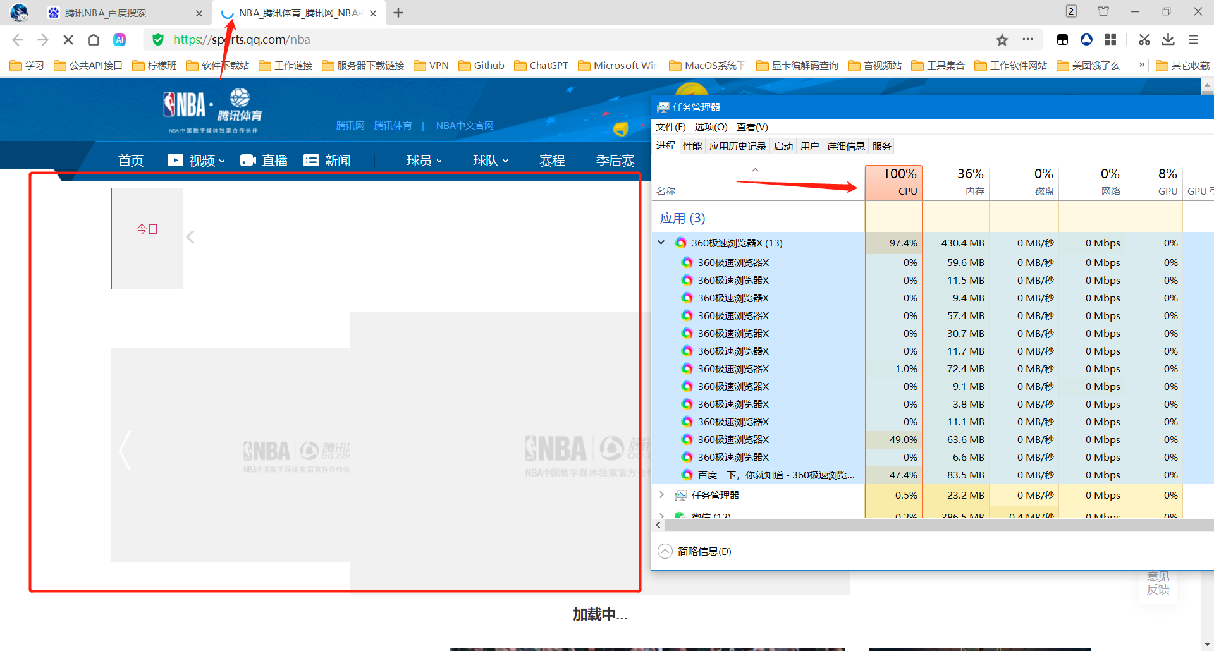Open the 腾讯体育 header link
1214x651 pixels.
[x=393, y=126]
